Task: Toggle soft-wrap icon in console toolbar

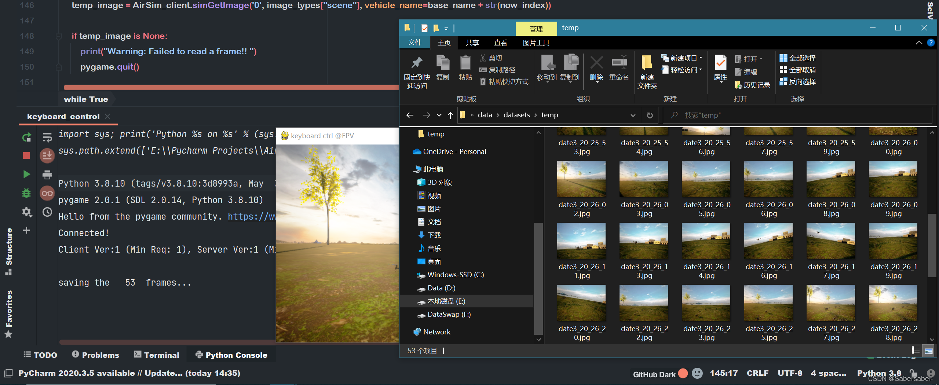Action: point(47,137)
